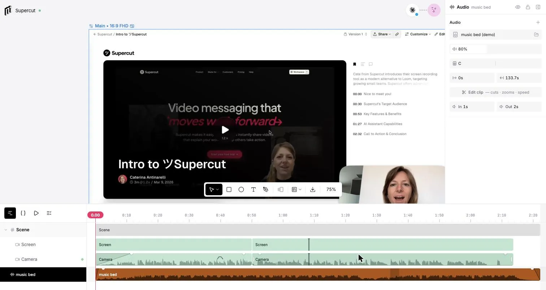
Task: Click the 0.00 playhead marker
Action: tap(95, 215)
